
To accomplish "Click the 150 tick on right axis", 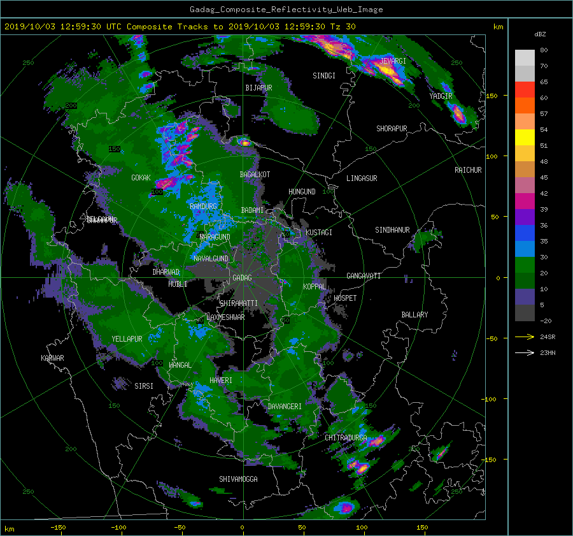I will click(492, 96).
